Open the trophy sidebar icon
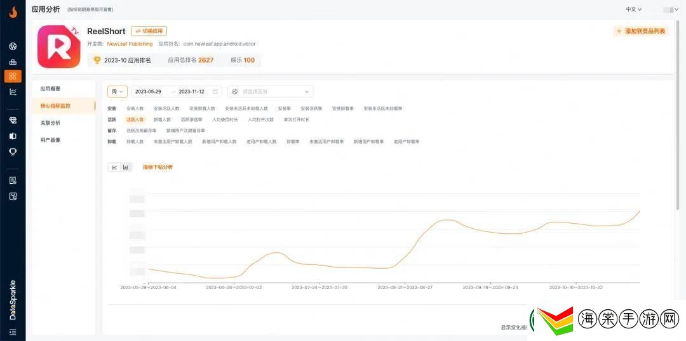Screen dimensions: 686x341 click(13, 151)
